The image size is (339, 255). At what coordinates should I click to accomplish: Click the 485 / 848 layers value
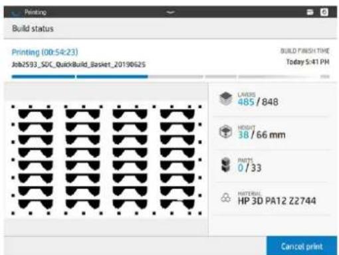click(258, 102)
